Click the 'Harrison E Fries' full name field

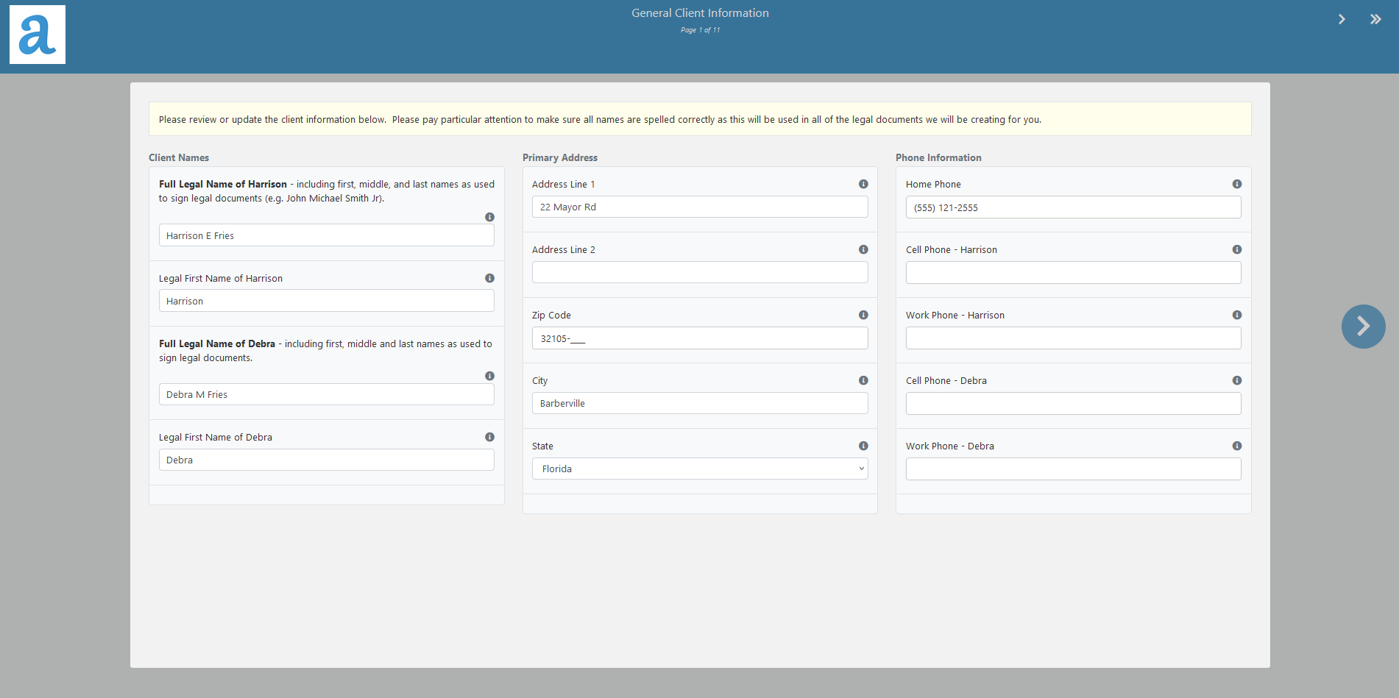point(327,235)
